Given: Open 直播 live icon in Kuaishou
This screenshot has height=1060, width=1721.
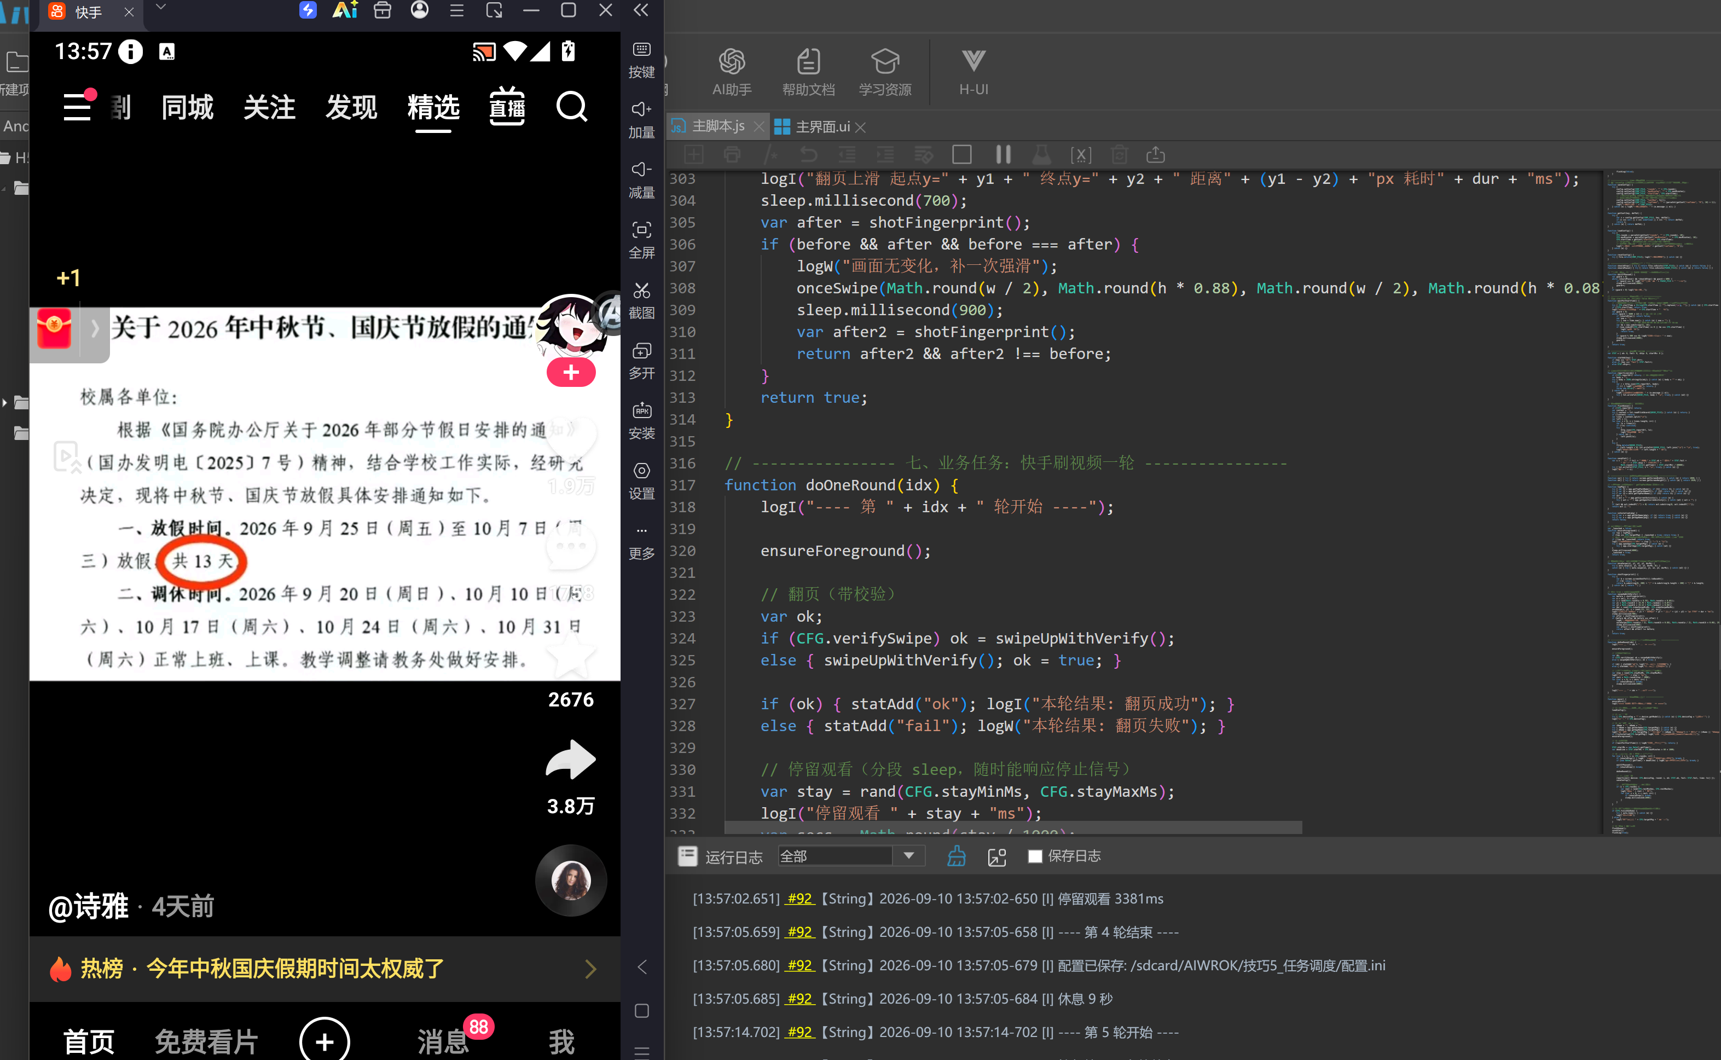Looking at the screenshot, I should pyautogui.click(x=507, y=107).
